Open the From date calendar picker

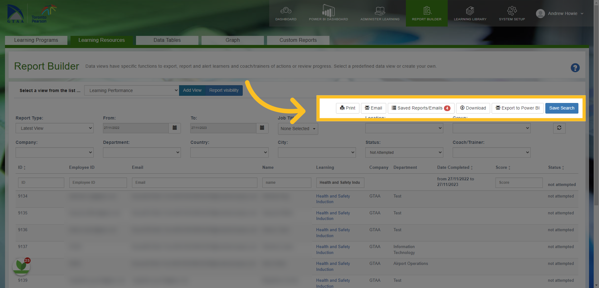[175, 128]
